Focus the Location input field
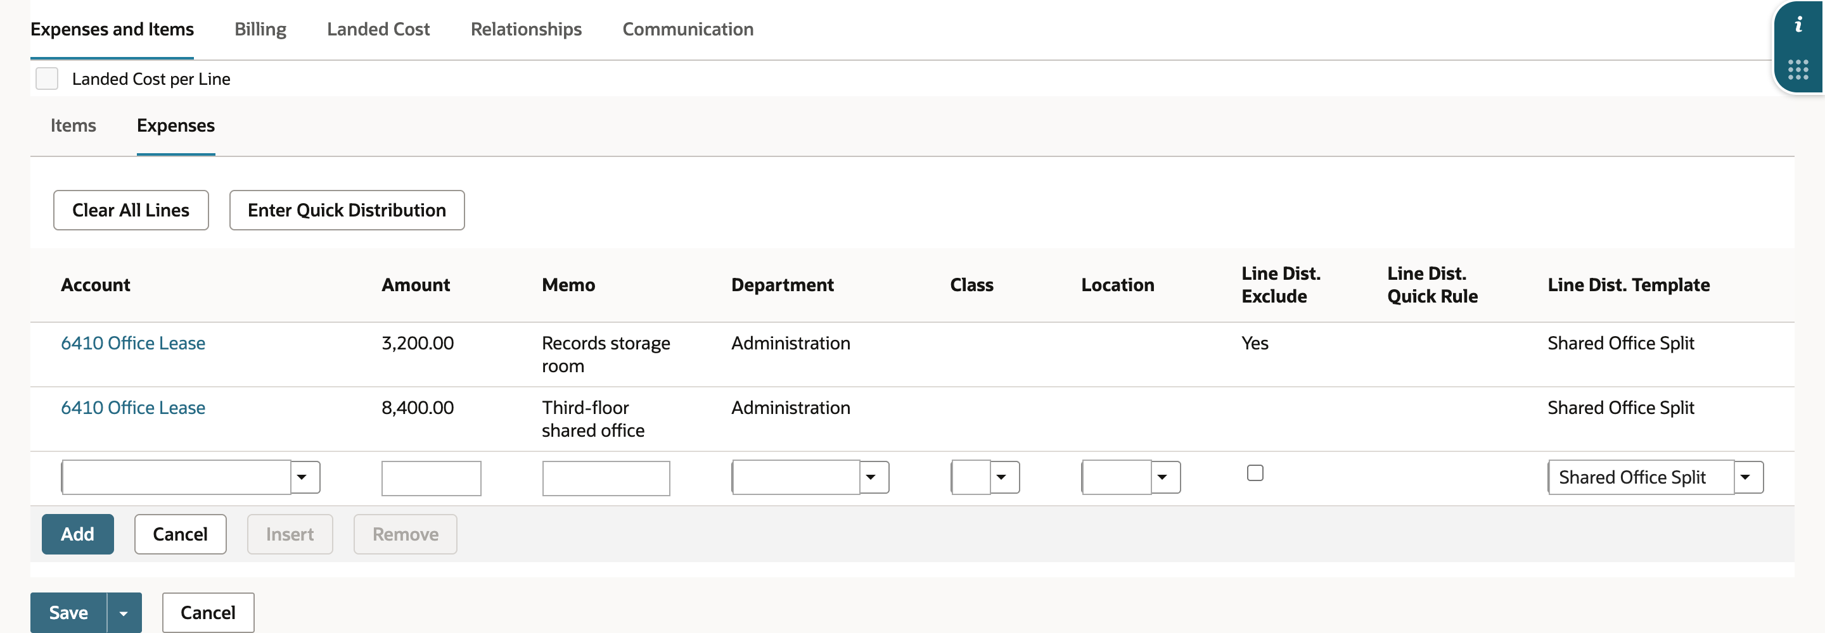The image size is (1825, 633). point(1117,477)
